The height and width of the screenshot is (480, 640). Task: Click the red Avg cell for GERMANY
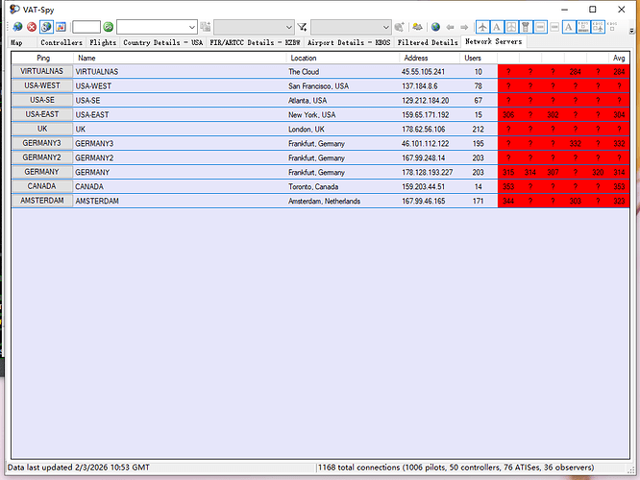619,172
